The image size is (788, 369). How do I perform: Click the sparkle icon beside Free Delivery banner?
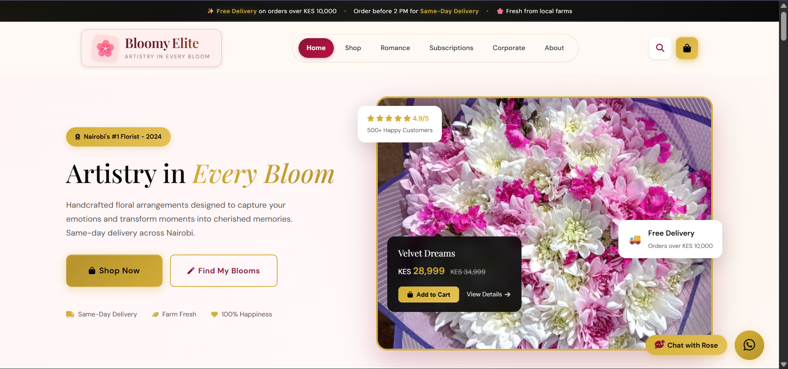211,11
